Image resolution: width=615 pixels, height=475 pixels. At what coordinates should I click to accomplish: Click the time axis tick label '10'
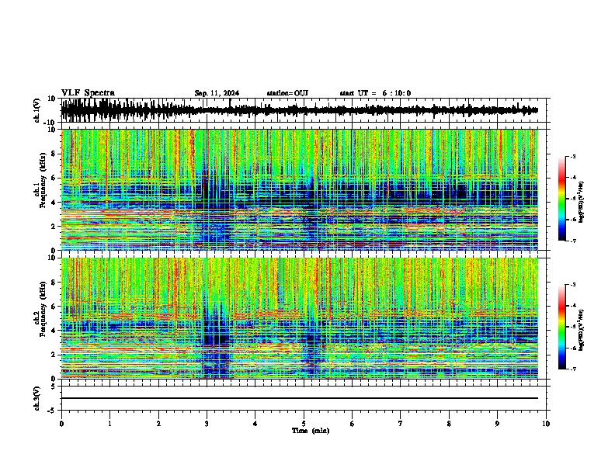coord(546,424)
